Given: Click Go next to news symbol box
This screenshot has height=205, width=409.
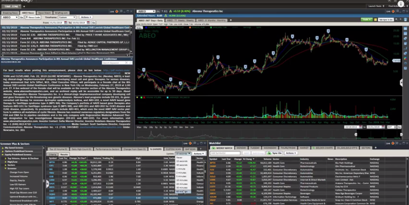Looking at the screenshot, I should pos(22,17).
